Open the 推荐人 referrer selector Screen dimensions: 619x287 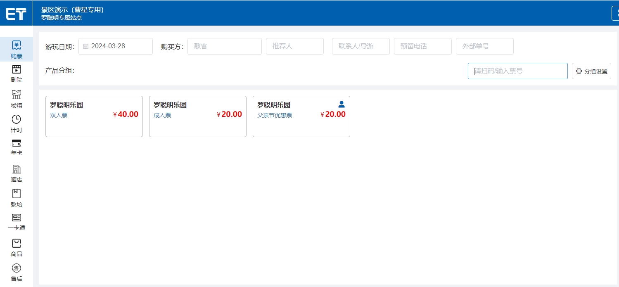coord(294,46)
